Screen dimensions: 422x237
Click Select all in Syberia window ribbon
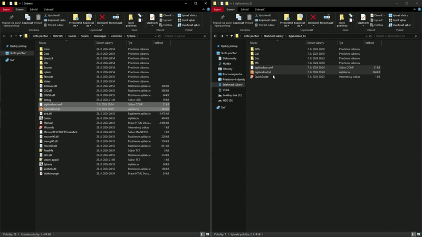point(187,15)
